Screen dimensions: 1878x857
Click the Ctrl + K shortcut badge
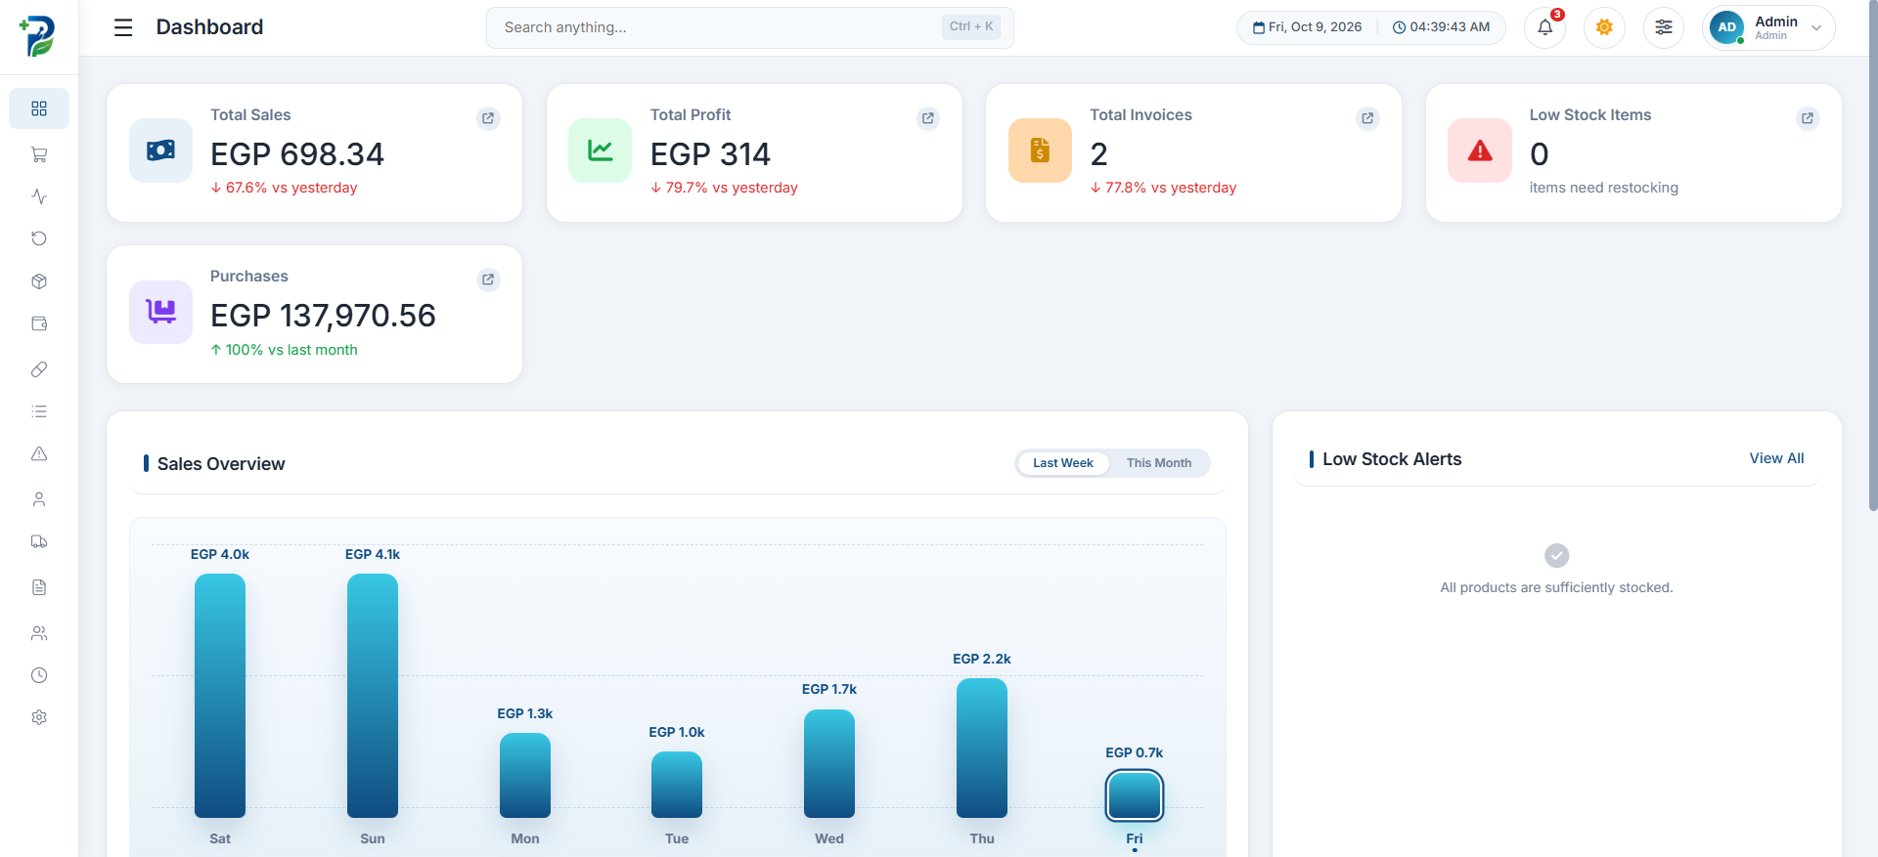[x=971, y=26]
